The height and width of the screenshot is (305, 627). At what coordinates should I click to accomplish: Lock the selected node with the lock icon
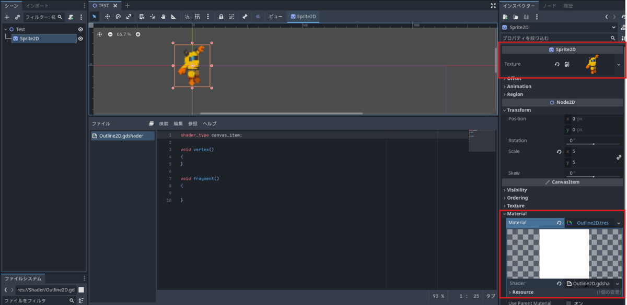tap(221, 16)
